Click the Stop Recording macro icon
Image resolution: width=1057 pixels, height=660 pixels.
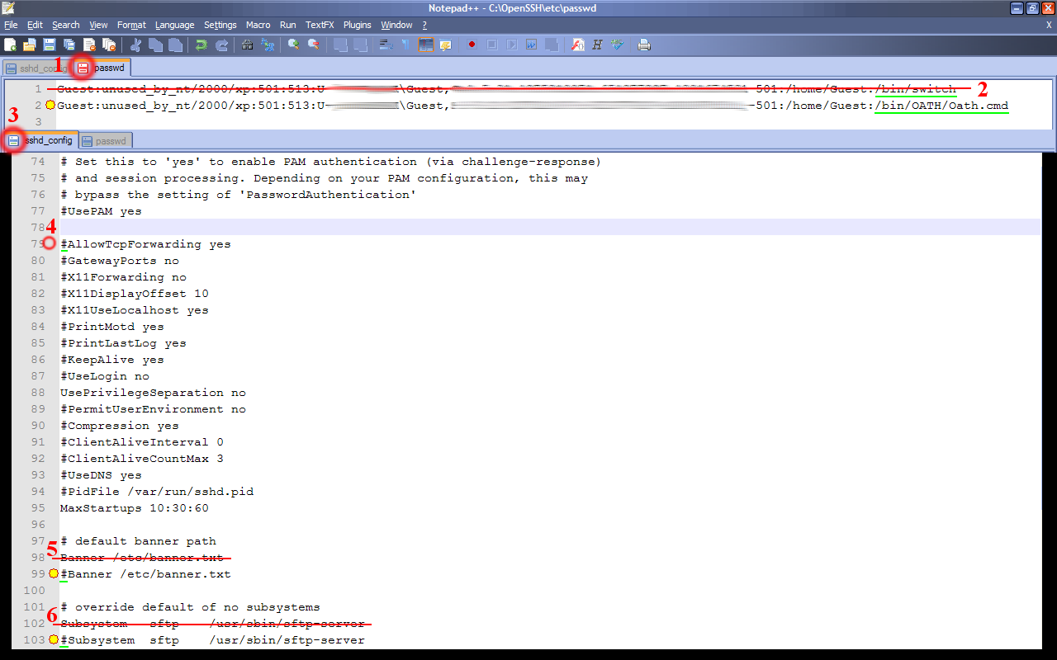point(491,45)
